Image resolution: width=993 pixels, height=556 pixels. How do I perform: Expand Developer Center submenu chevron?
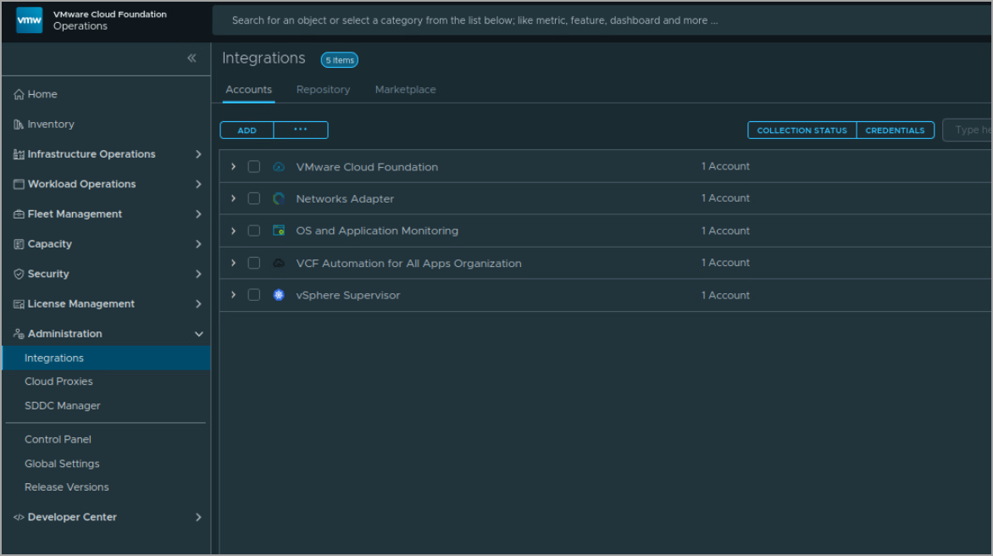tap(198, 517)
